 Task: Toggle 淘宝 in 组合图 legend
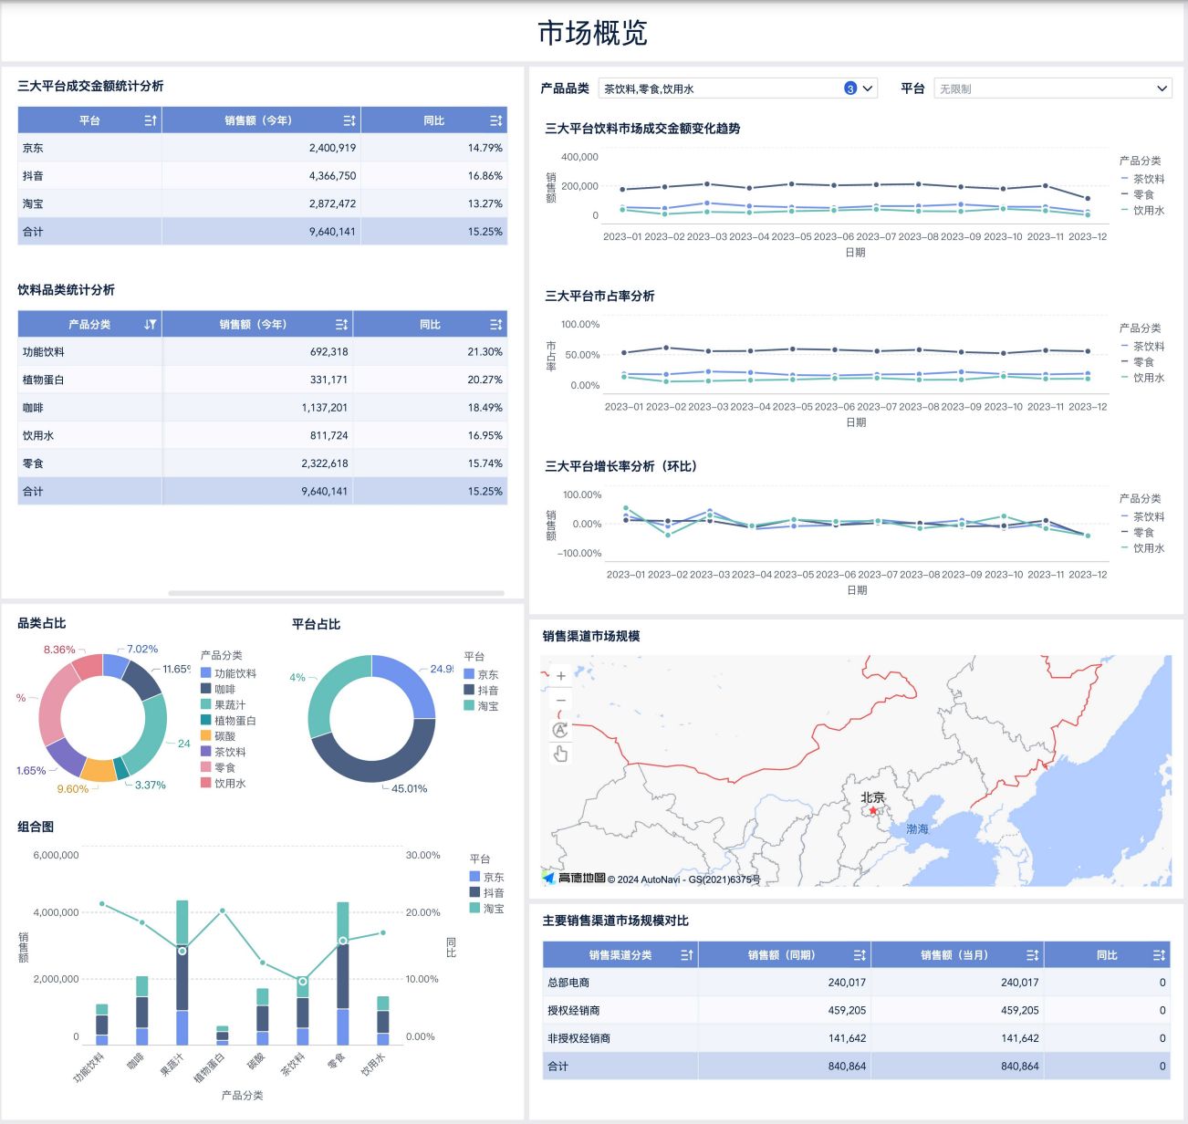pyautogui.click(x=486, y=909)
